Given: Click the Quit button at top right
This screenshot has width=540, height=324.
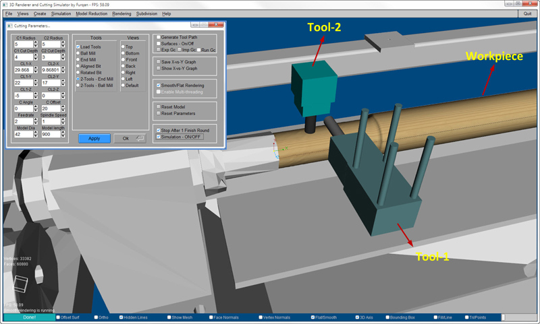Looking at the screenshot, I should pyautogui.click(x=526, y=13).
